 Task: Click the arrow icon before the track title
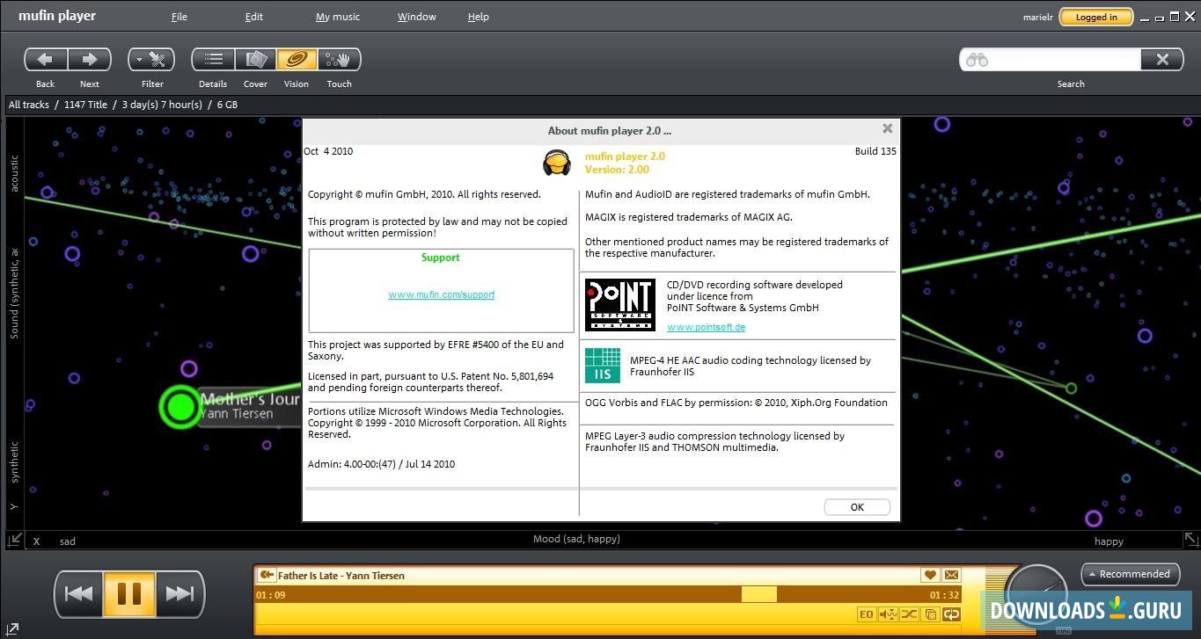click(267, 575)
